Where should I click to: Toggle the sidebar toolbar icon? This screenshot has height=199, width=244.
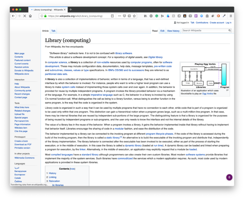179,16
